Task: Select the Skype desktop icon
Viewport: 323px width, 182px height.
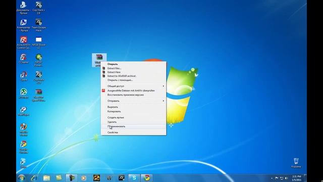Action: tap(24, 163)
